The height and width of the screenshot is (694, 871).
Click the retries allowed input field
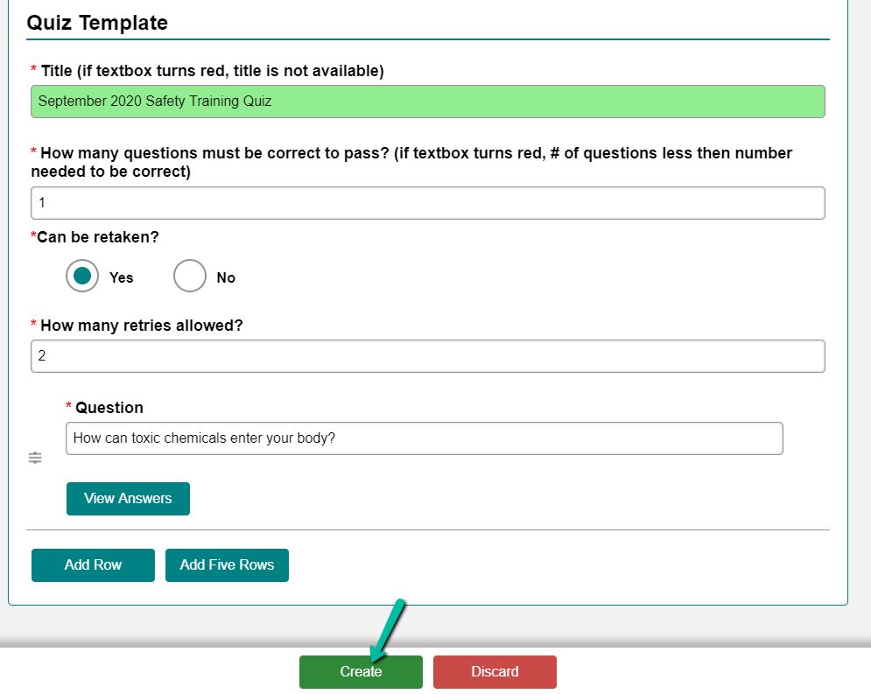pyautogui.click(x=428, y=356)
